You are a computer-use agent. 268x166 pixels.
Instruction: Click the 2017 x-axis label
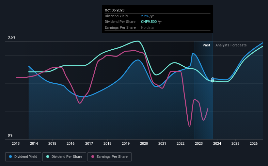[89, 143]
